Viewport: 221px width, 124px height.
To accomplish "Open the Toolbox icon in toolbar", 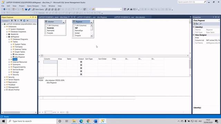I will coord(131,9).
